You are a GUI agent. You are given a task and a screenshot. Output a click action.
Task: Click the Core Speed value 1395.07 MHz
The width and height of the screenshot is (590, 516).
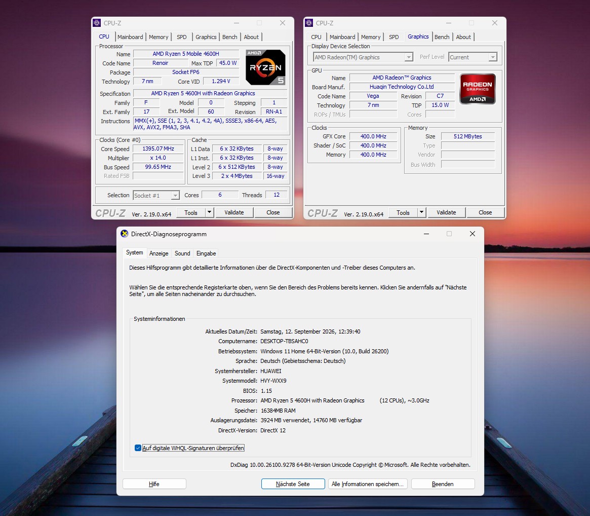click(158, 149)
